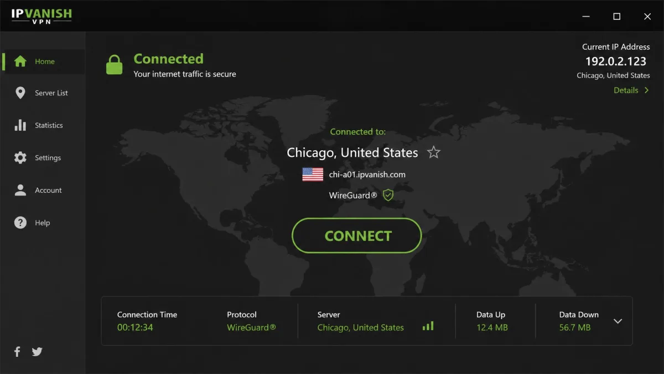Close the IPVanish window
The width and height of the screenshot is (664, 374).
[647, 17]
